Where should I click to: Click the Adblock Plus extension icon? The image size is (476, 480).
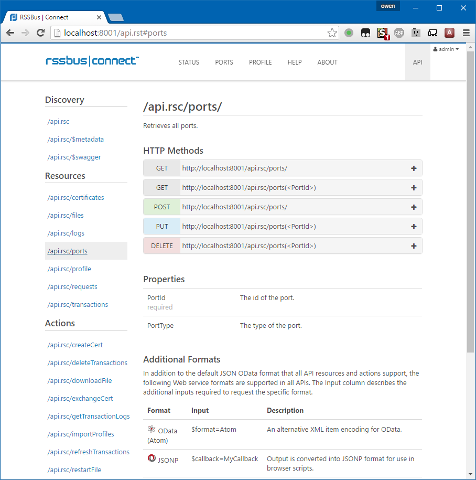(399, 33)
